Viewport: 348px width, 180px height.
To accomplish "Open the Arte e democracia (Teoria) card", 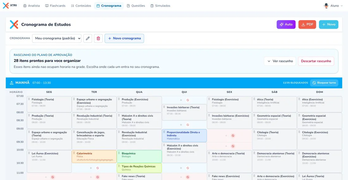I will point(229,161).
